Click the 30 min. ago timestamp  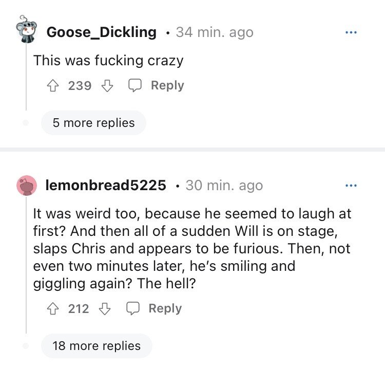coord(224,186)
